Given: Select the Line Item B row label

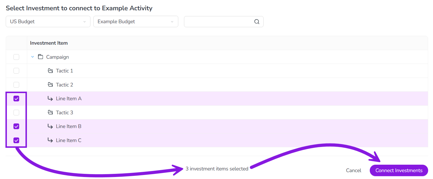Looking at the screenshot, I should pyautogui.click(x=69, y=126).
